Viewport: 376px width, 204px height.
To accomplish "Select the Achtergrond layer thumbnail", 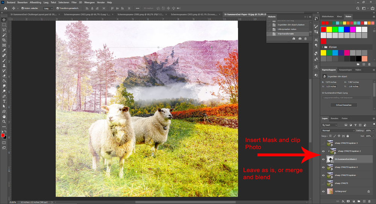I will [x=330, y=191].
